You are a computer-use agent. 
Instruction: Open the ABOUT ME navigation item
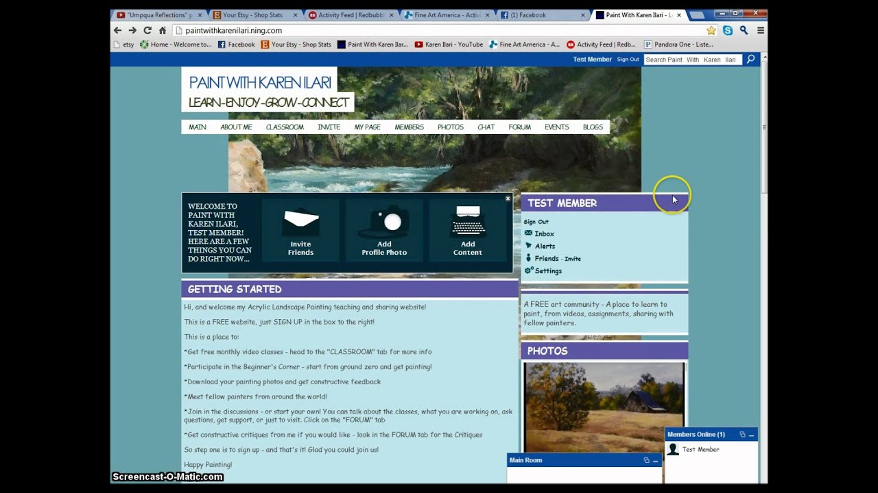click(236, 127)
